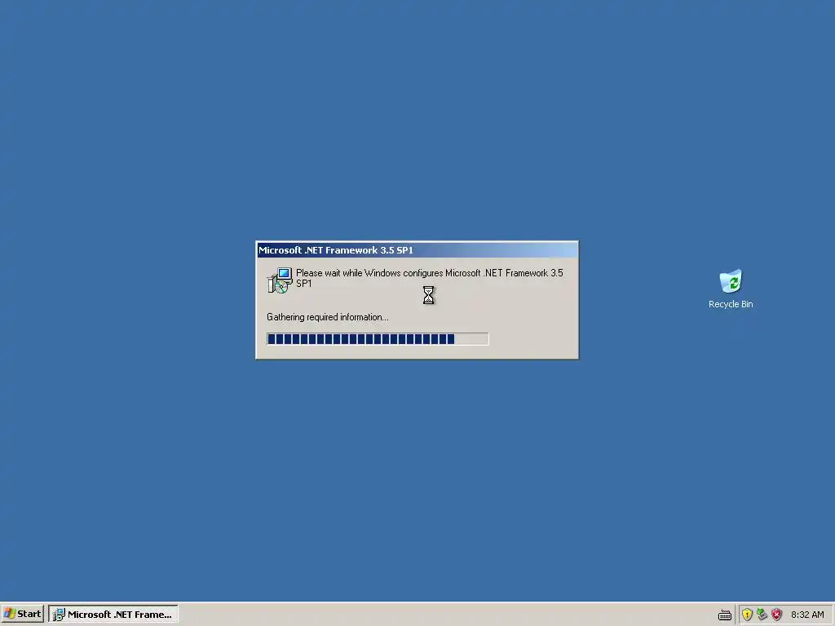Click the 'Recycle Bin' label text
The image size is (835, 626).
(731, 304)
